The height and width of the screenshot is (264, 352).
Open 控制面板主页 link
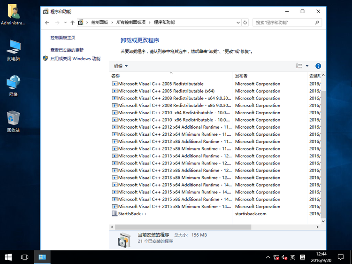tap(63, 38)
